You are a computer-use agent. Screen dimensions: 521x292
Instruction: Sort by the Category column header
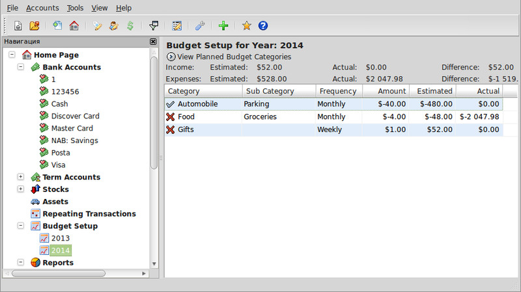point(203,91)
